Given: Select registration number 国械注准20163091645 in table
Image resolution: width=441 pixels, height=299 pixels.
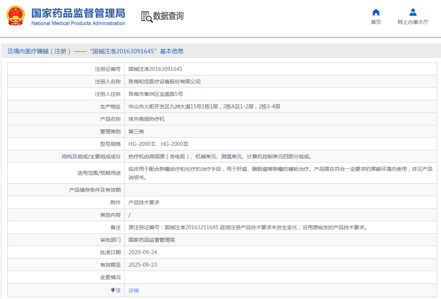Looking at the screenshot, I should 155,69.
